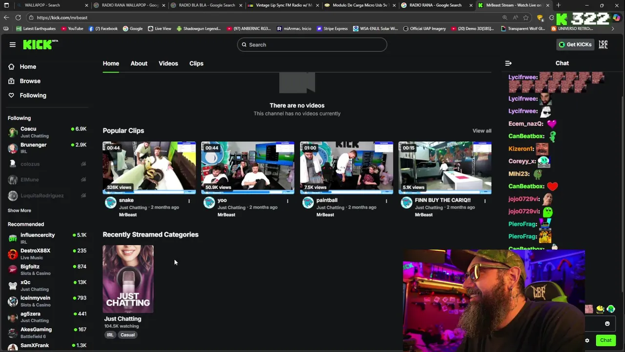Play the snake clip thumbnail

[149, 168]
